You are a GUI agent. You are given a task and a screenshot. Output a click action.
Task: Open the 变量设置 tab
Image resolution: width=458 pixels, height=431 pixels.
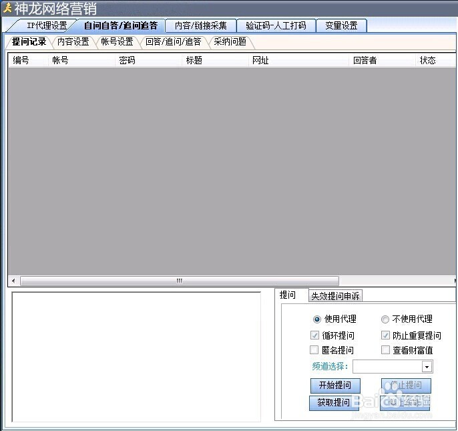[341, 25]
